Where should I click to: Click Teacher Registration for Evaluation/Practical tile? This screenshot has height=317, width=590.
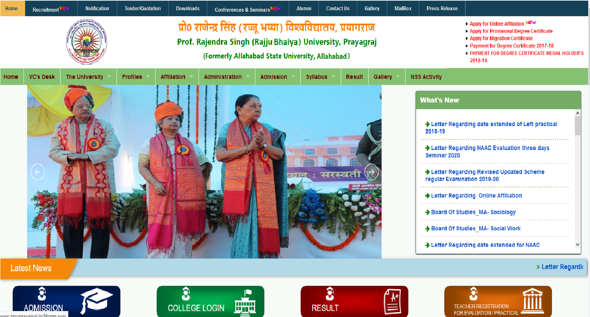[498, 301]
